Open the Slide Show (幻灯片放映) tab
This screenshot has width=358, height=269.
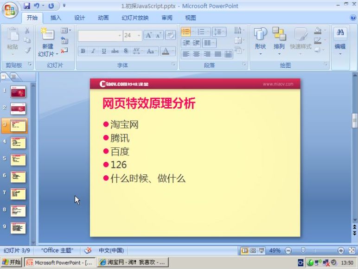pyautogui.click(x=135, y=18)
